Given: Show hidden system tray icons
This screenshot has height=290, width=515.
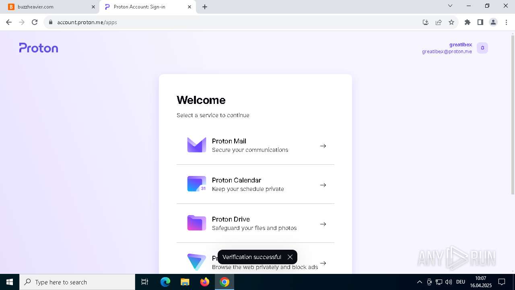Looking at the screenshot, I should tap(420, 282).
